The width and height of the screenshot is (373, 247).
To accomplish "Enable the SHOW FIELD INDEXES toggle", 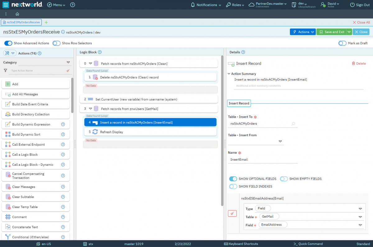I will pos(233,186).
